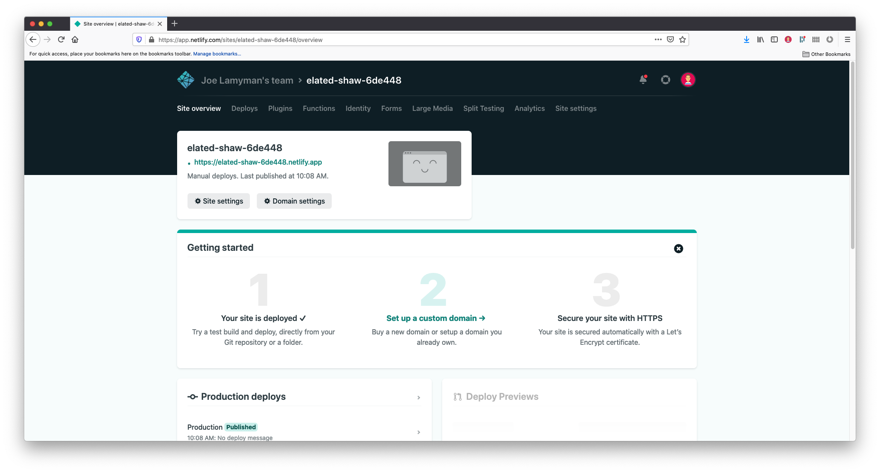The image size is (880, 473).
Task: Click the Set up a custom domain arrow
Action: click(436, 317)
